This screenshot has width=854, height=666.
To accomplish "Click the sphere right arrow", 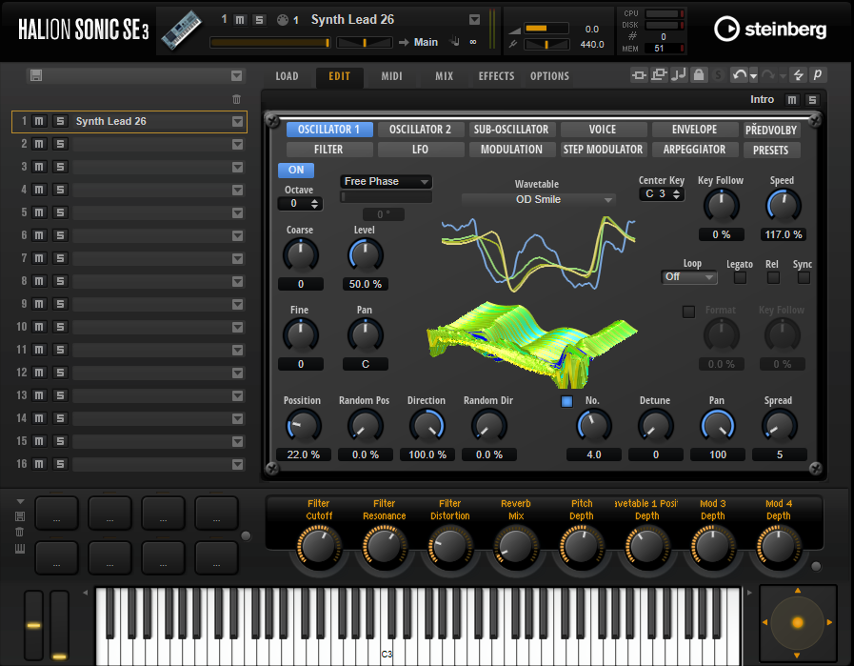I will [829, 622].
